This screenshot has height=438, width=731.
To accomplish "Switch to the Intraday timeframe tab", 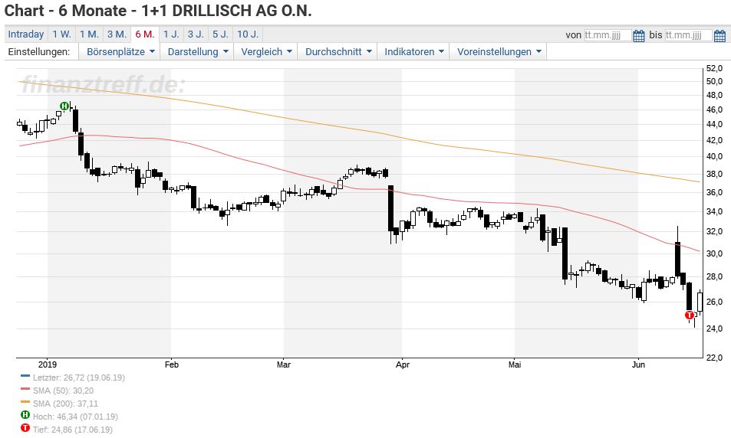I will 26,34.
